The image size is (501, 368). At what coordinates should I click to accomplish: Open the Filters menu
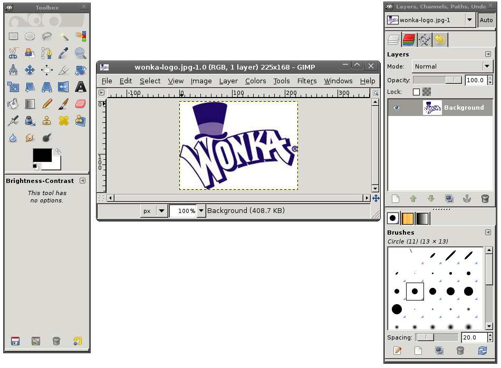click(x=307, y=81)
